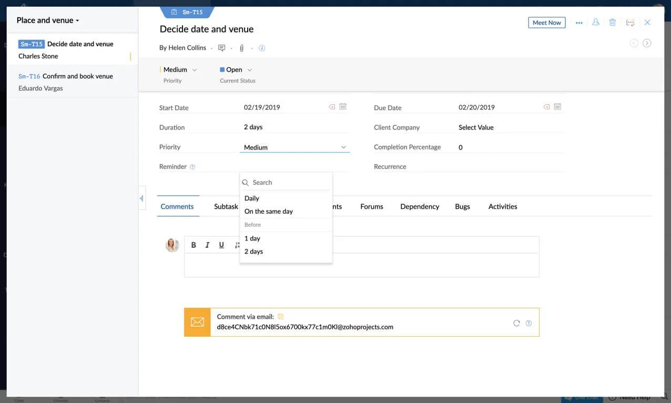Click the user assign icon in header
Screen dimensions: 671x403
click(596, 23)
